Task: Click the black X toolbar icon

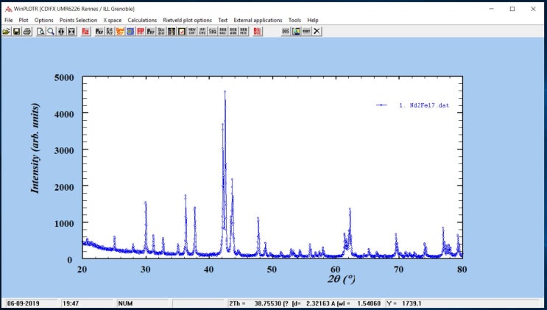Action: (317, 32)
